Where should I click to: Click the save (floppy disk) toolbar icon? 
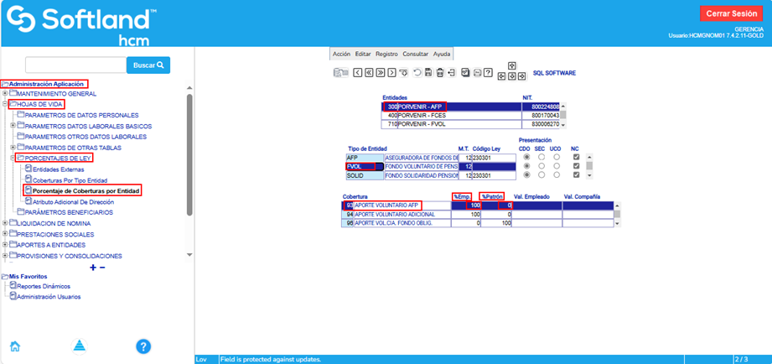[427, 73]
